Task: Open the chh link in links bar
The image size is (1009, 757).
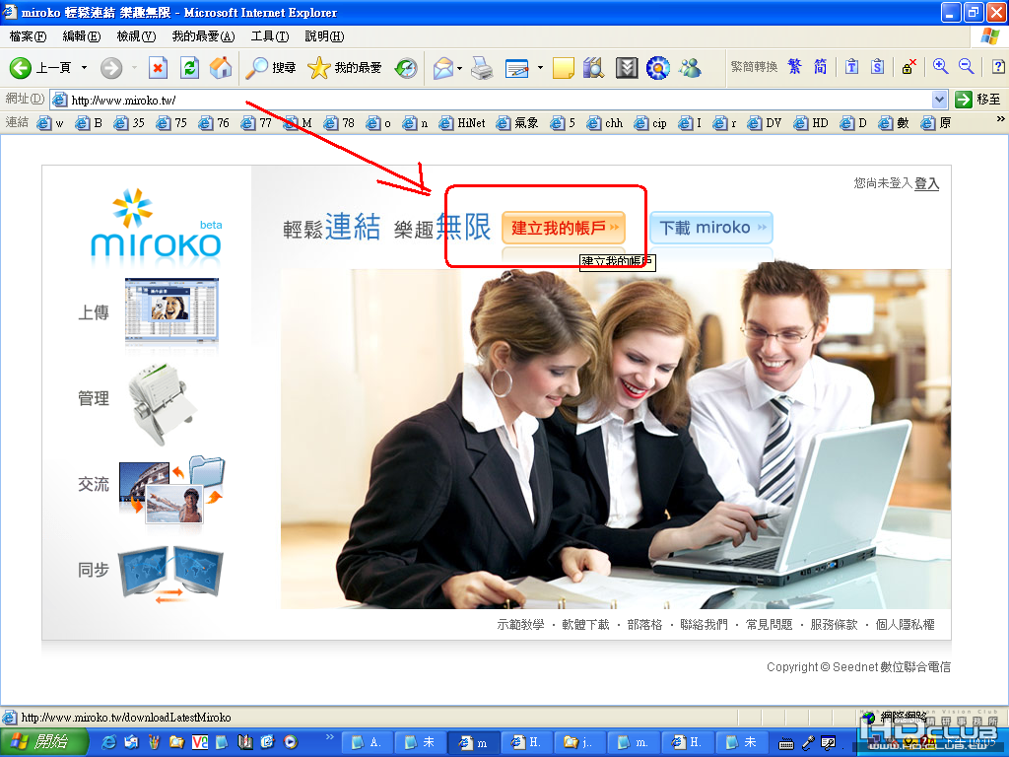Action: (605, 123)
